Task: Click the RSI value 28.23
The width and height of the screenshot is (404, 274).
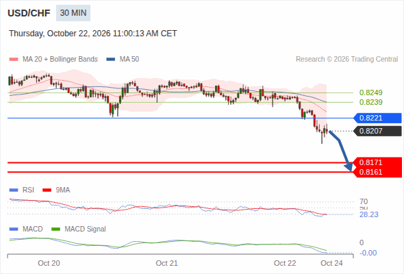Action: tap(368, 214)
